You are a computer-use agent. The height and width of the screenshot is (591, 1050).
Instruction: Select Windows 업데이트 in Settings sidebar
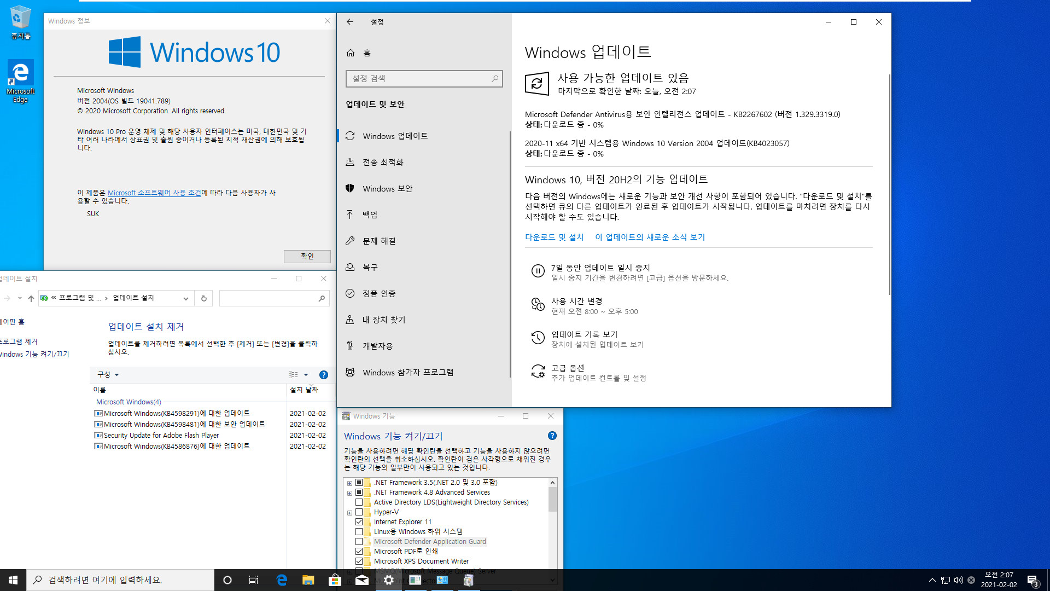[x=423, y=136]
